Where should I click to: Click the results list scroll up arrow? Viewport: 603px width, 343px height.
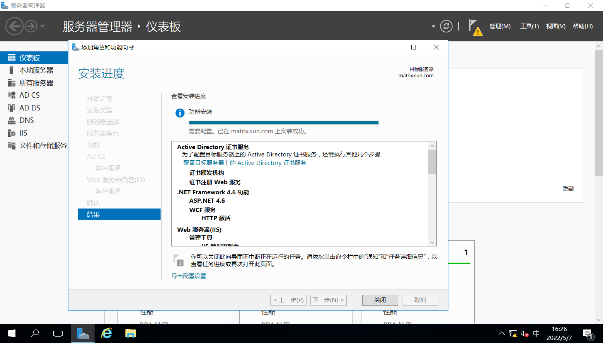[x=433, y=146]
